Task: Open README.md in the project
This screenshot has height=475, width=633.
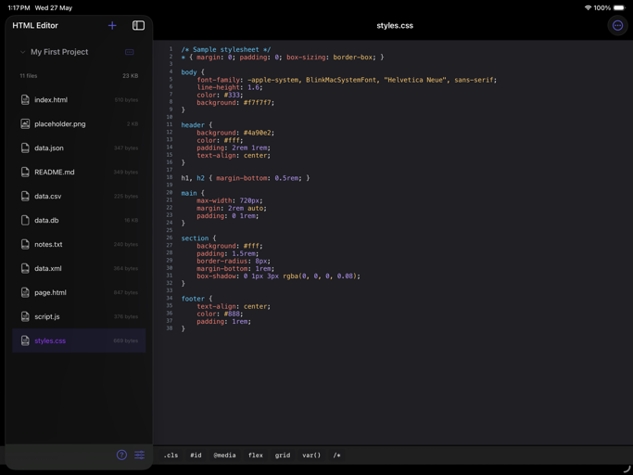Action: [55, 173]
